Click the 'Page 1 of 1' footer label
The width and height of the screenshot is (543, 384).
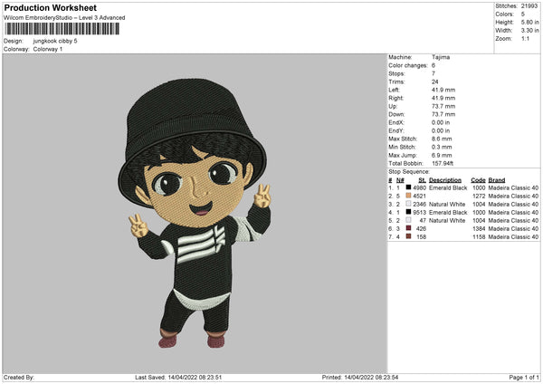[524, 378]
